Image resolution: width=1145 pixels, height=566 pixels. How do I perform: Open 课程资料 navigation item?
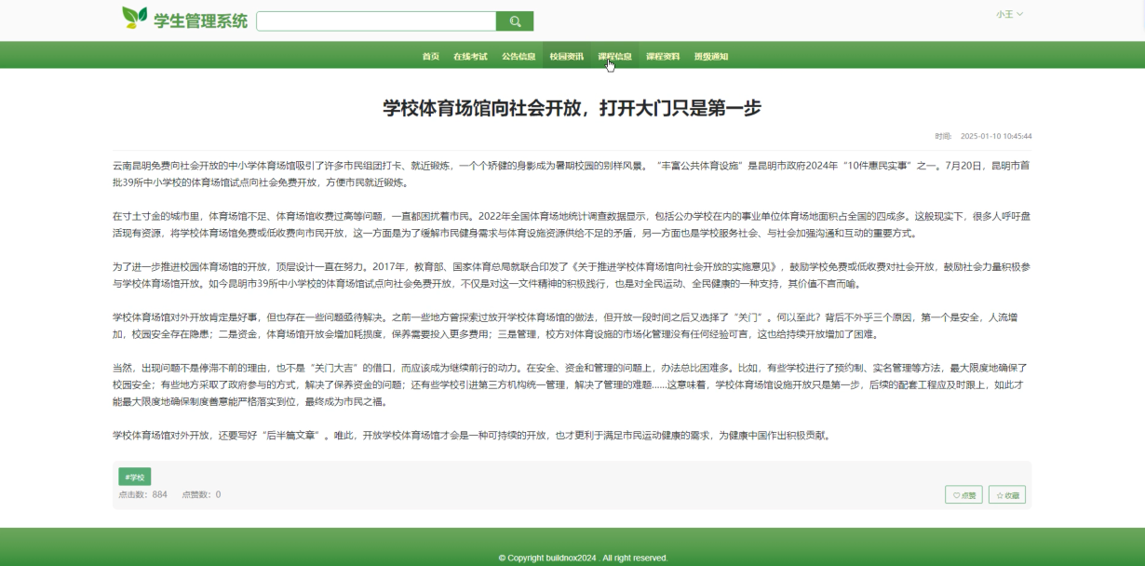pyautogui.click(x=663, y=56)
